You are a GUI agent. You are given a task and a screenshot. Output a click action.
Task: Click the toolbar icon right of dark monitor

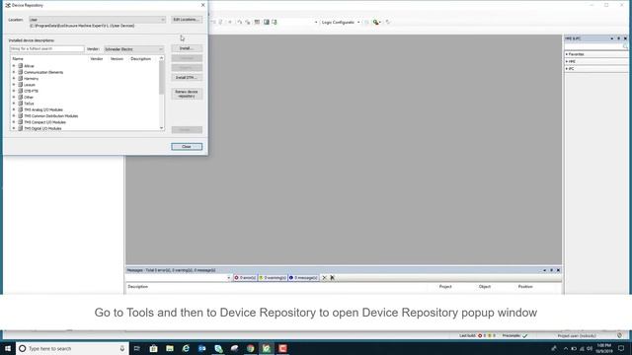click(275, 22)
